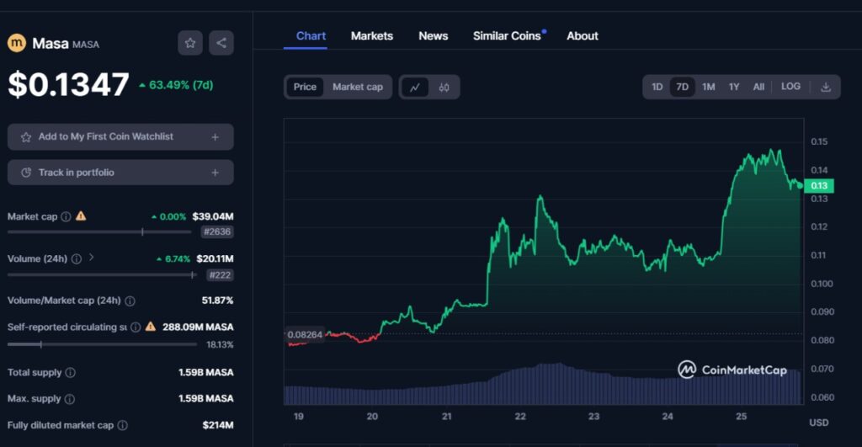Click the circulating supply progress bar

(x=102, y=345)
